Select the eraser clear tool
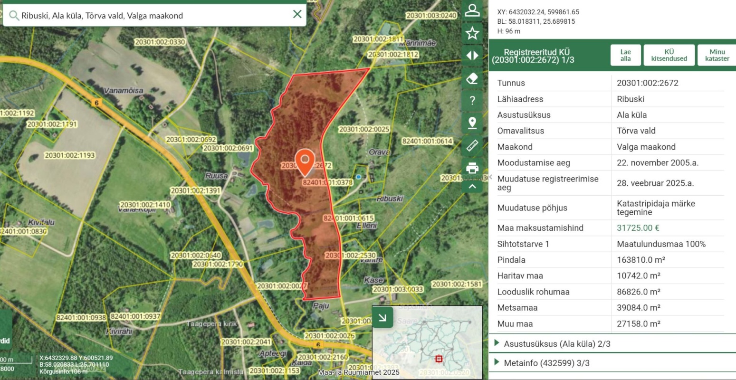 472,78
